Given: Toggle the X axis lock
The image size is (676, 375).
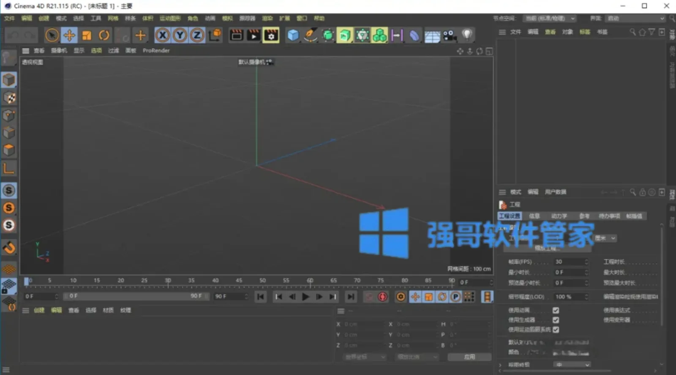Looking at the screenshot, I should (x=163, y=36).
